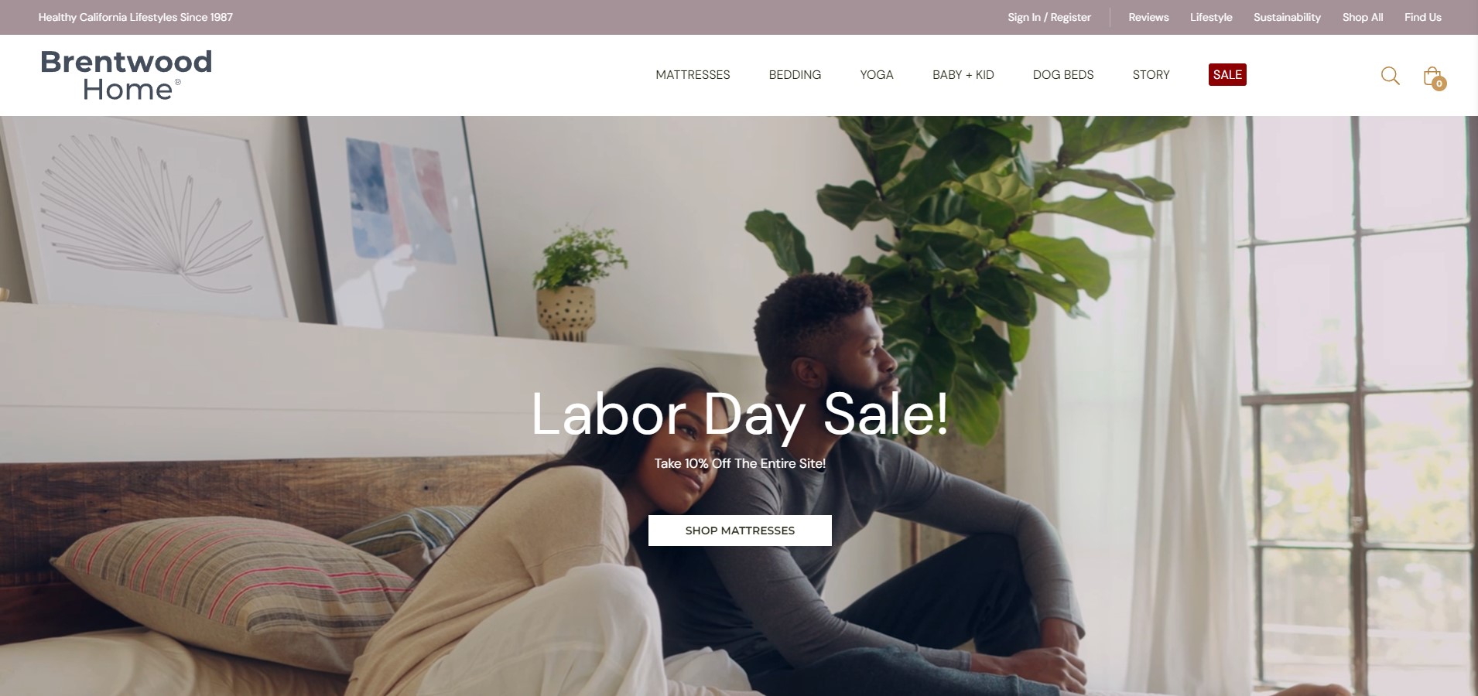Click the Shop All link
Viewport: 1478px width, 696px height.
(x=1363, y=17)
